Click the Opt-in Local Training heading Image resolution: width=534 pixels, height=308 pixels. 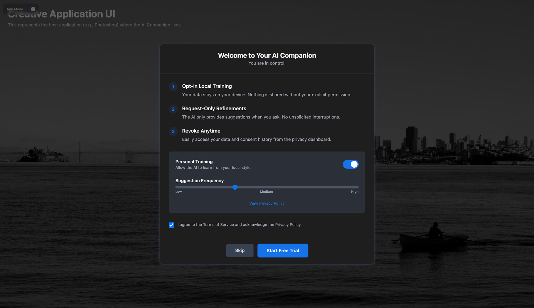(207, 86)
